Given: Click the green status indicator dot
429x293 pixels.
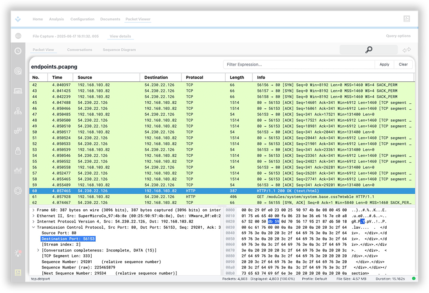Looking at the screenshot, I should pyautogui.click(x=414, y=278).
